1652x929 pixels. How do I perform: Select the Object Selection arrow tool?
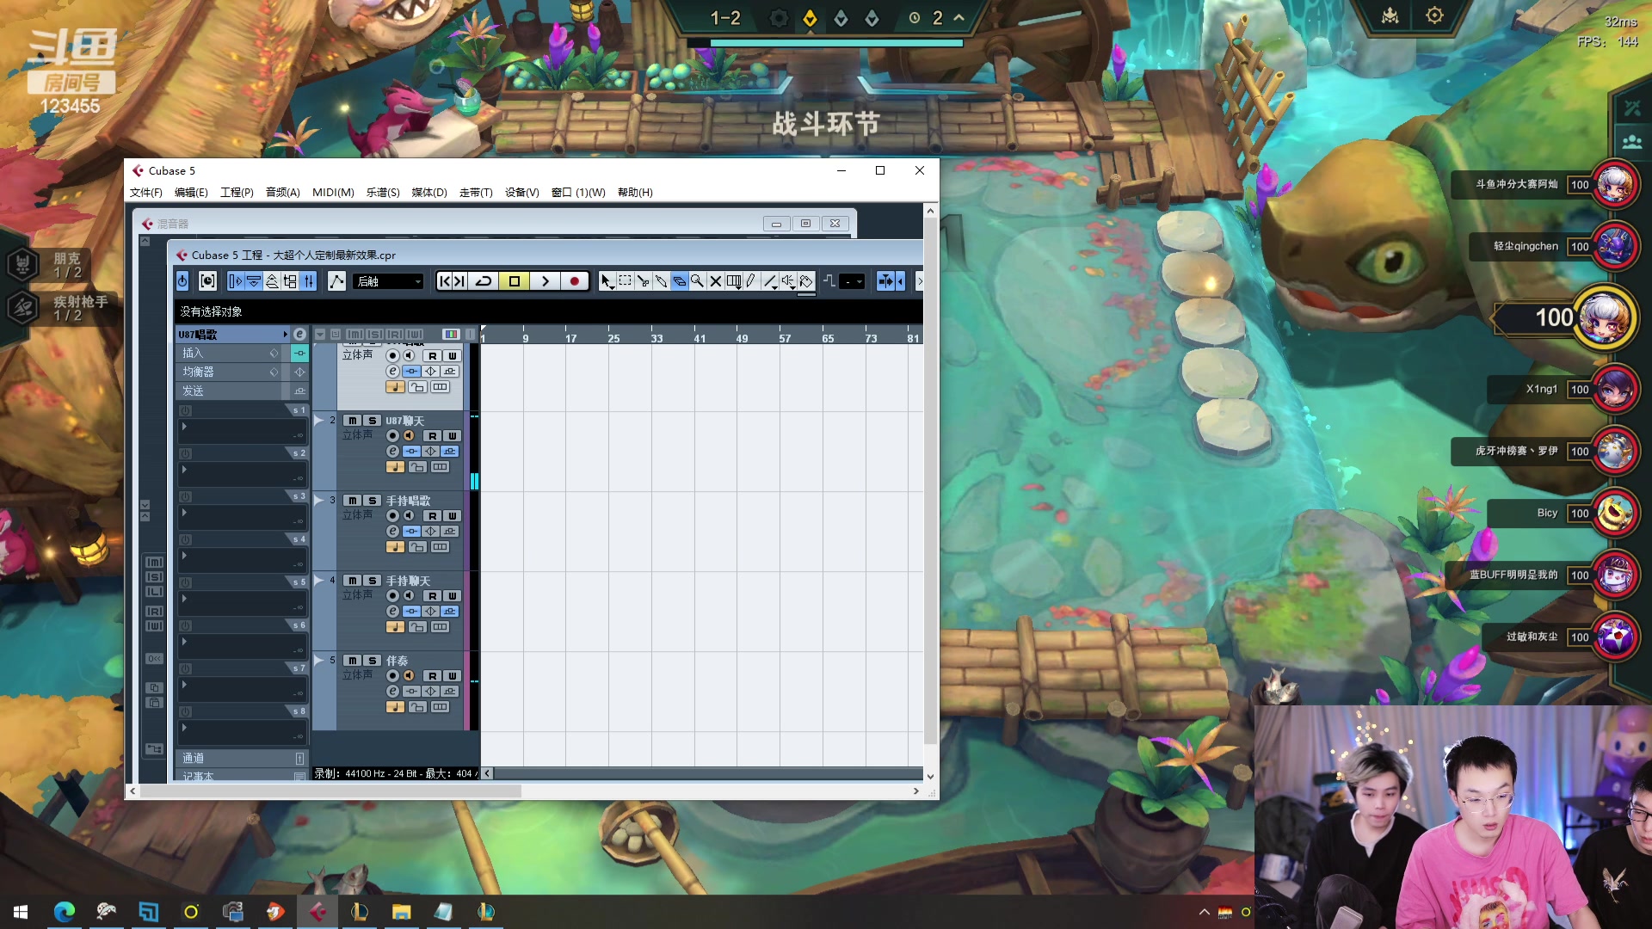click(x=607, y=281)
